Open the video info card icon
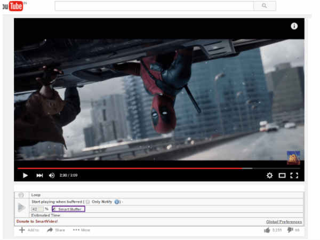This screenshot has height=240, width=320. 294,26
